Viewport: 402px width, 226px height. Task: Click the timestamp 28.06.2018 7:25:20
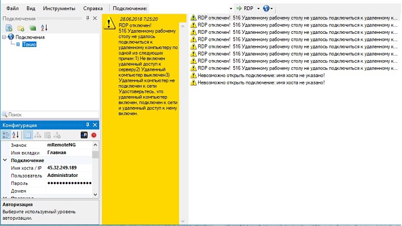click(x=139, y=19)
